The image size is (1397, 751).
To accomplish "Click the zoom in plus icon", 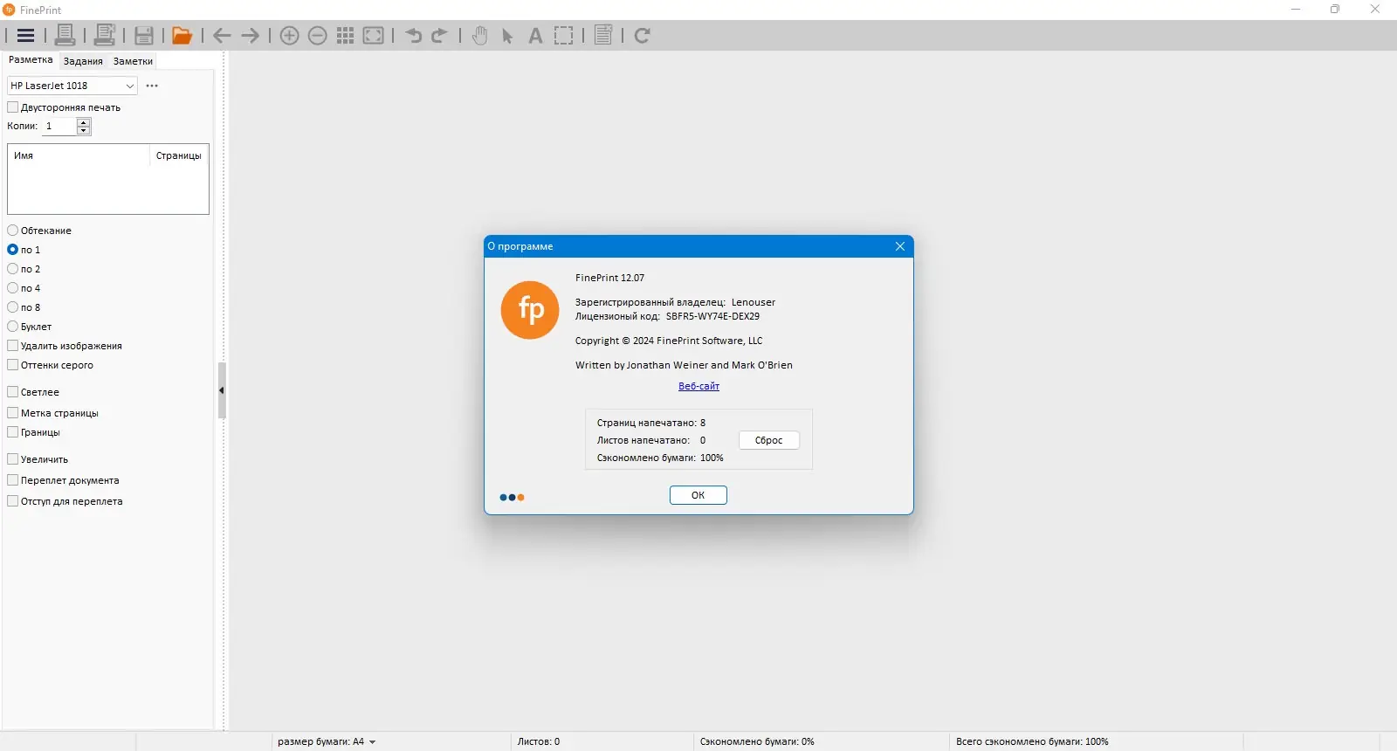I will click(290, 36).
